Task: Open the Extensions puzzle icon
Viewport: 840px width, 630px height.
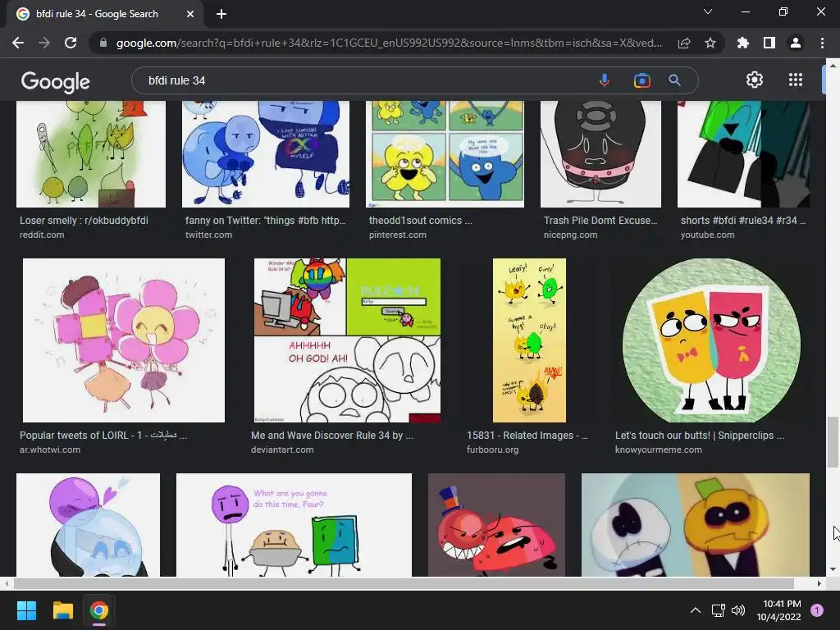Action: 743,43
